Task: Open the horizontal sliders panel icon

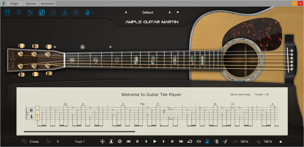Action: (x=30, y=12)
